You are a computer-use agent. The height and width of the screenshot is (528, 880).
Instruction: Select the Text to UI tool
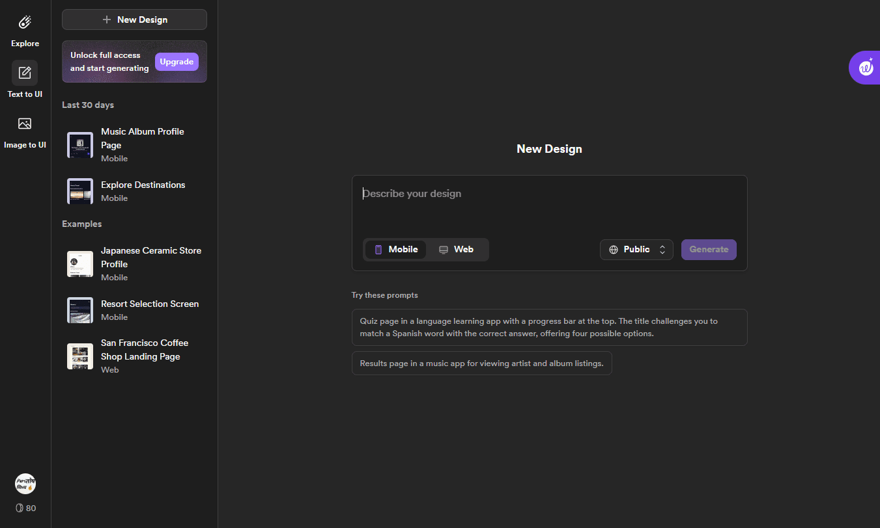coord(24,78)
